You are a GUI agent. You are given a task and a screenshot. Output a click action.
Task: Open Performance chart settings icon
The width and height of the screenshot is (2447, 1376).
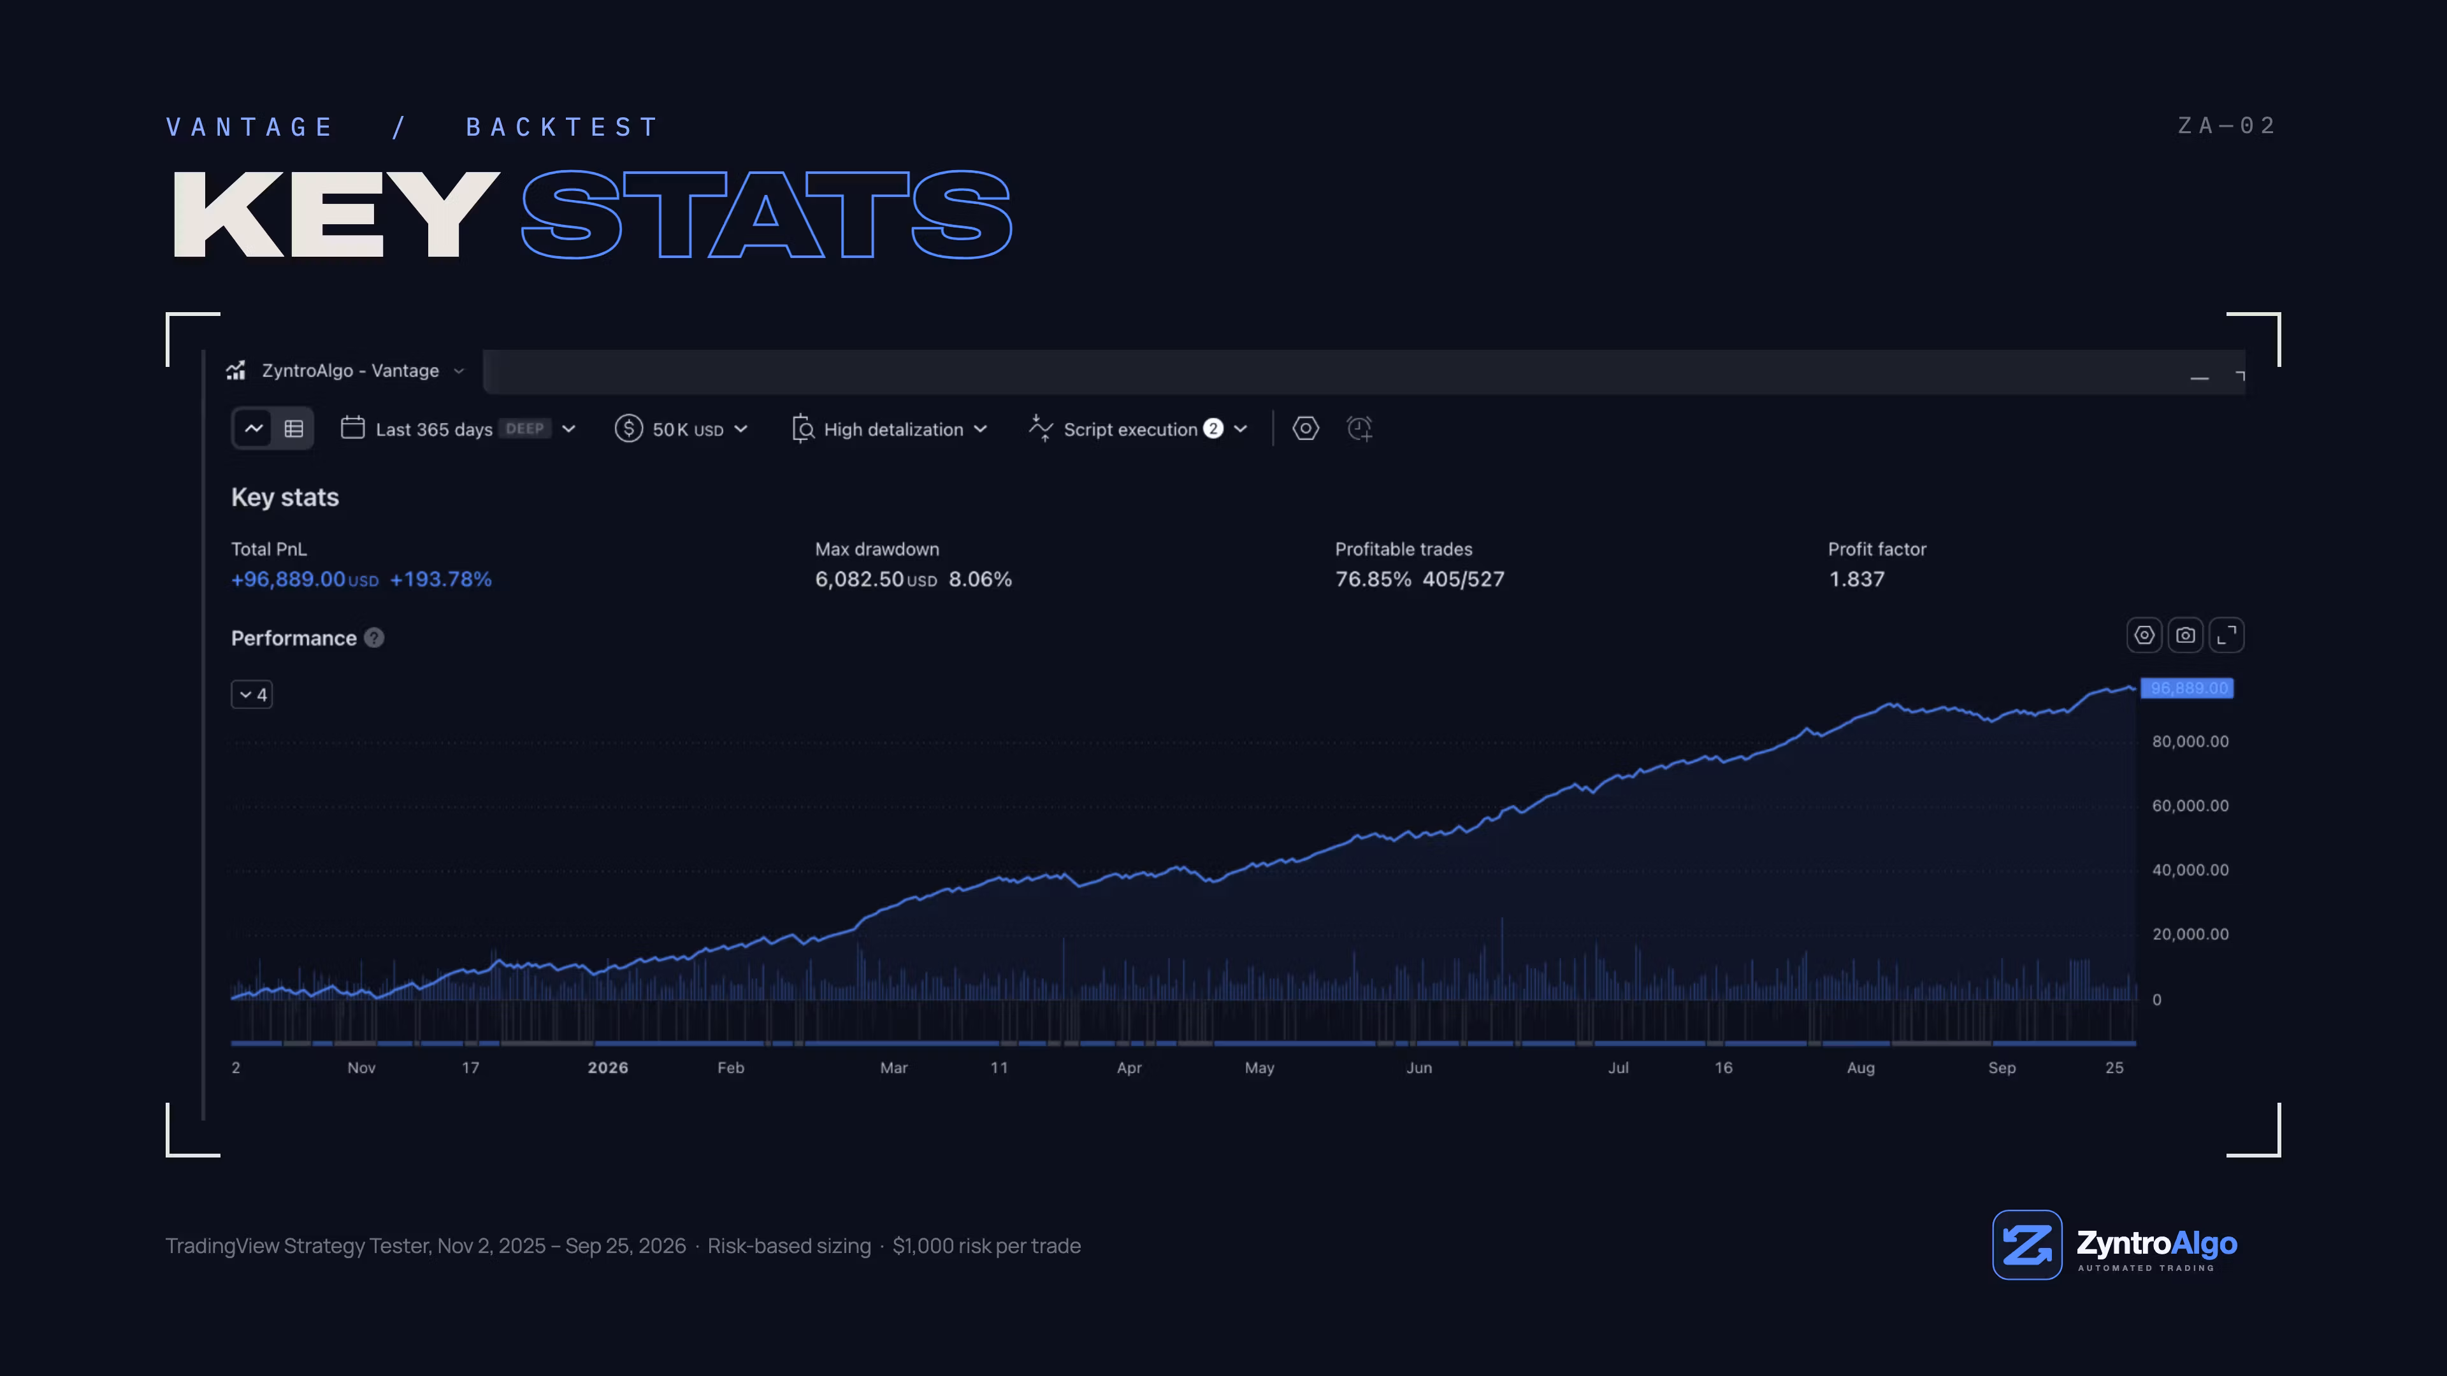coord(2144,635)
